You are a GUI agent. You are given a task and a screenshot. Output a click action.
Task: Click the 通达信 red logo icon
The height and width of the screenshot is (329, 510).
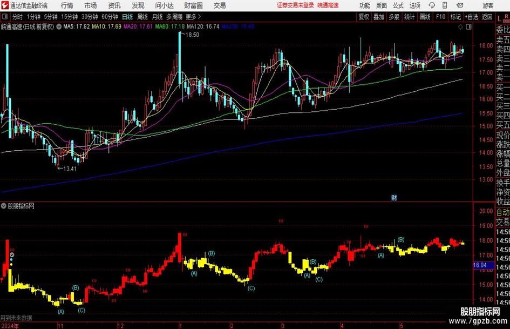point(4,5)
